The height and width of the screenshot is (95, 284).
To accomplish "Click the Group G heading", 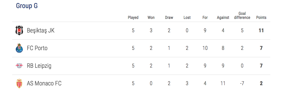I will coord(27,6).
